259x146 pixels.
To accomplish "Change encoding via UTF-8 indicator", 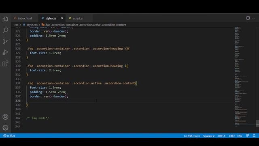I will [x=221, y=136].
